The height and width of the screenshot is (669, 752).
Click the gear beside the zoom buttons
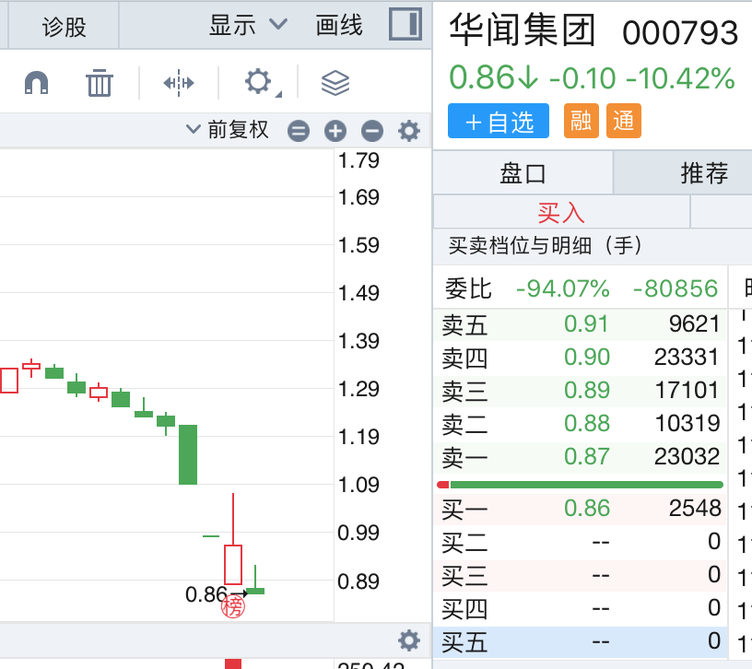(x=408, y=131)
